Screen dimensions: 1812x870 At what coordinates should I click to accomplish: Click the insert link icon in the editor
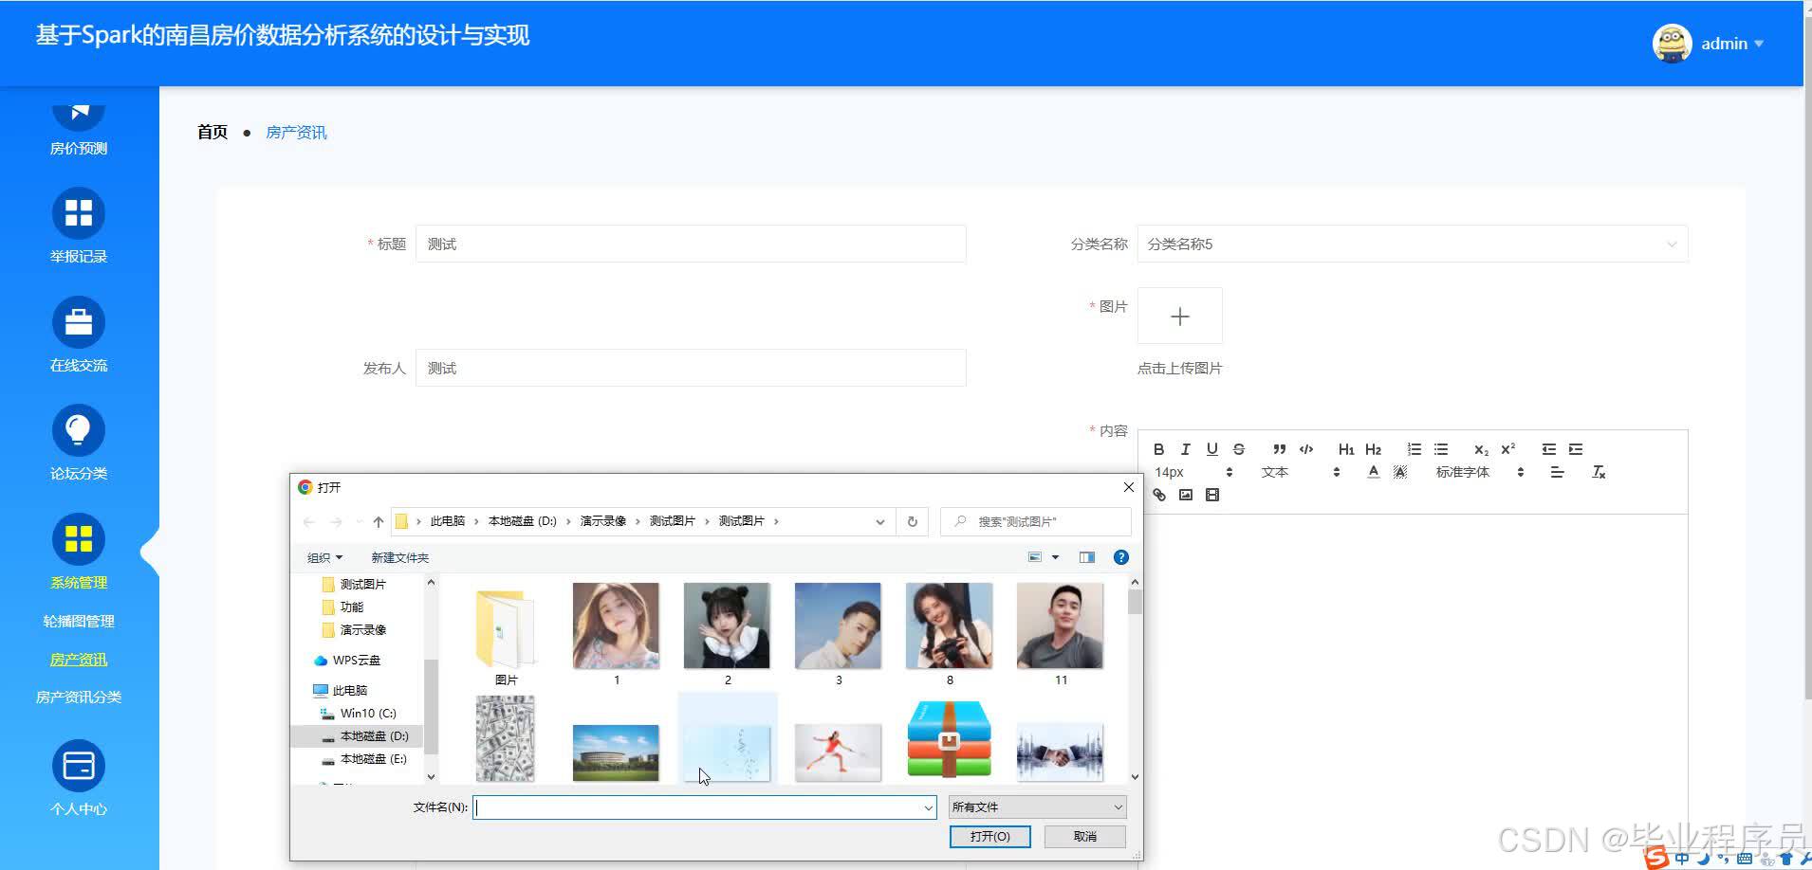pyautogui.click(x=1158, y=494)
